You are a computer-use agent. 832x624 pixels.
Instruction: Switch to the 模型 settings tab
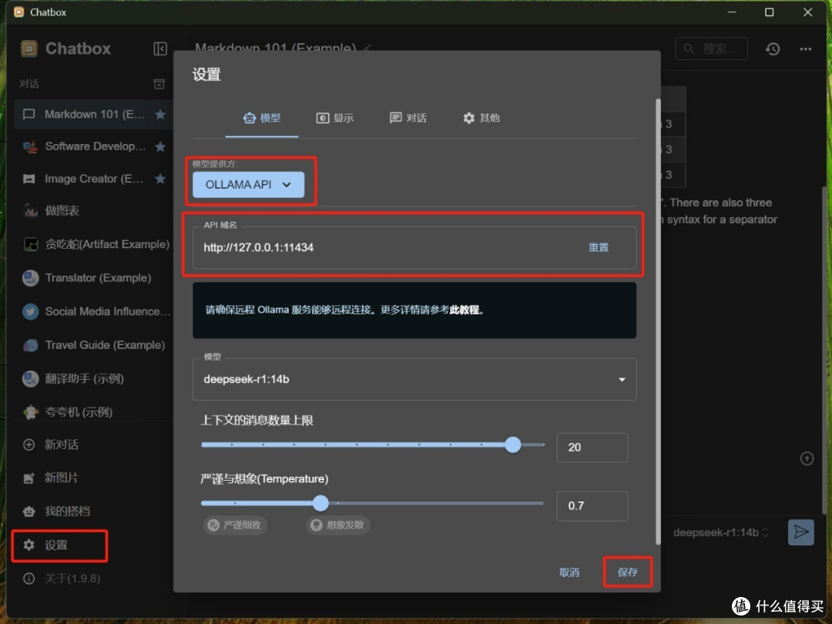262,118
